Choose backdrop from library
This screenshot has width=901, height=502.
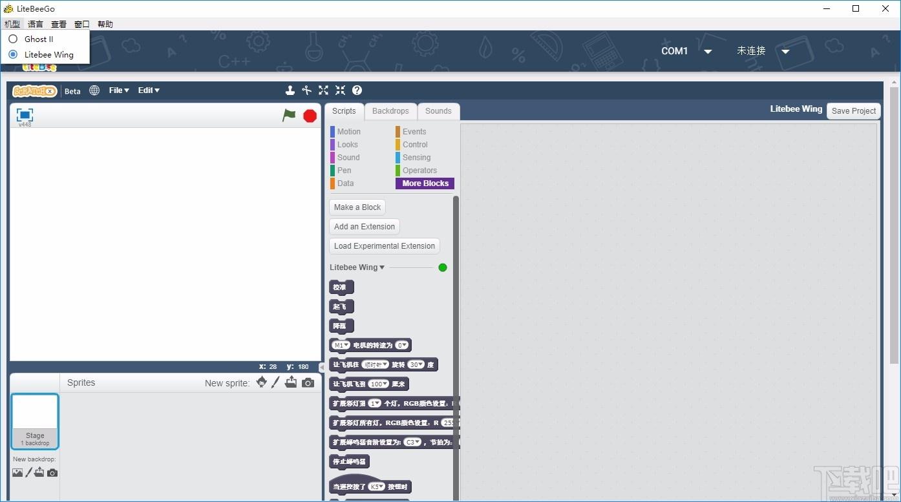point(17,472)
